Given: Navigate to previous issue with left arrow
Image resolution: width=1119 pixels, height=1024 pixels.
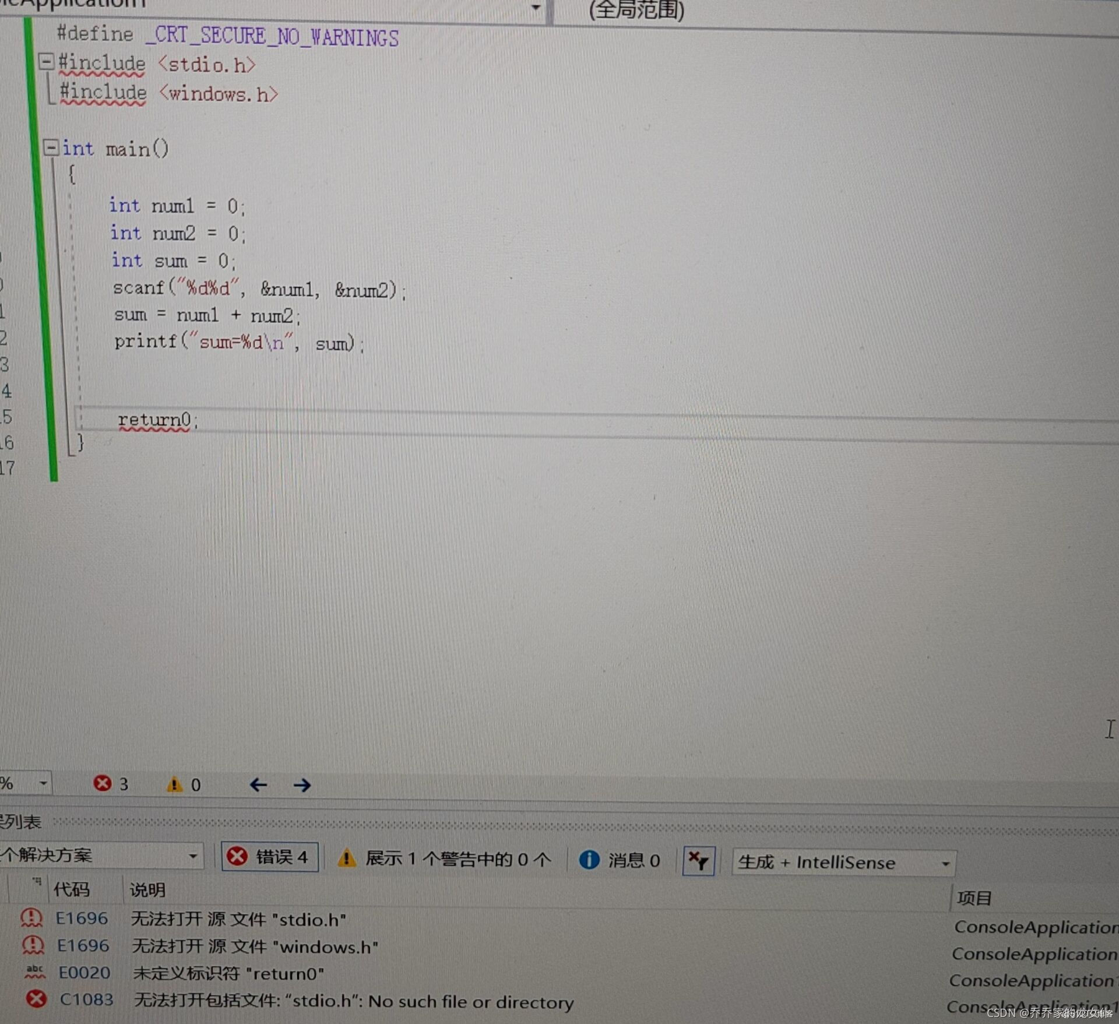Looking at the screenshot, I should 258,785.
